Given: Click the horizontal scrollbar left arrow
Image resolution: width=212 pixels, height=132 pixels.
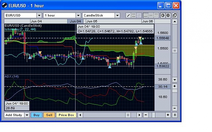Looking at the screenshot, I should point(80,115).
